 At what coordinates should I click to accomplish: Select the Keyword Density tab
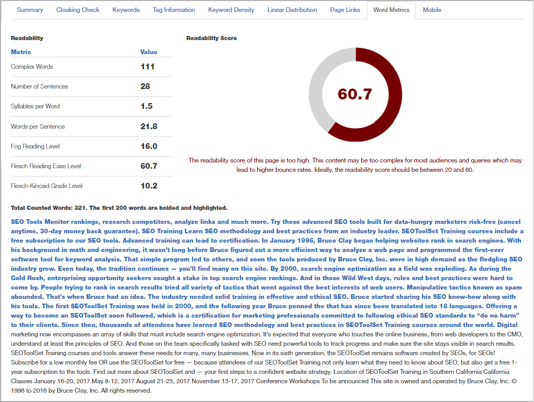coord(231,10)
